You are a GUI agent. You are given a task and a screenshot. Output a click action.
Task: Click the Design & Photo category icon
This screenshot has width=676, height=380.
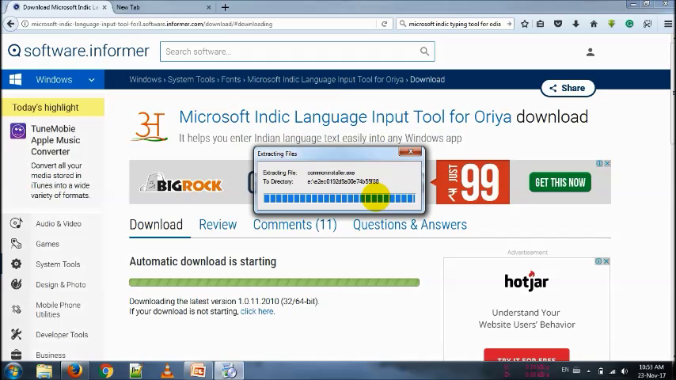17,284
